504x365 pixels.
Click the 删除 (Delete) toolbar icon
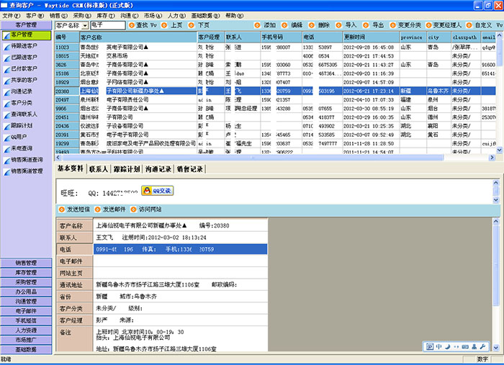click(312, 25)
